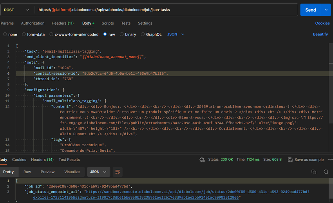Open the response Test Results tab
The image size is (333, 203).
click(69, 160)
